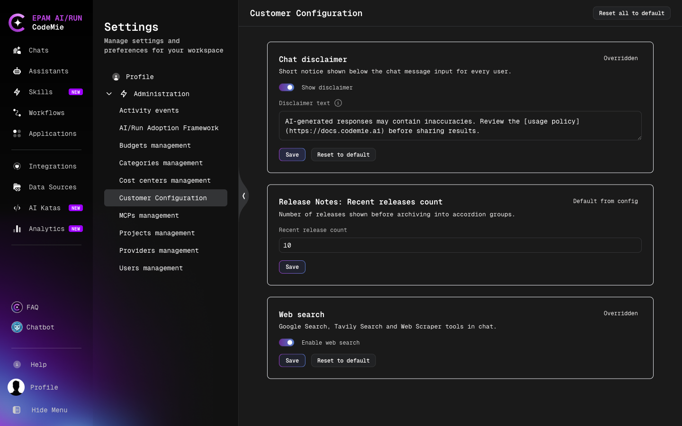Image resolution: width=682 pixels, height=426 pixels.
Task: Click the Applications grid icon
Action: pyautogui.click(x=17, y=133)
